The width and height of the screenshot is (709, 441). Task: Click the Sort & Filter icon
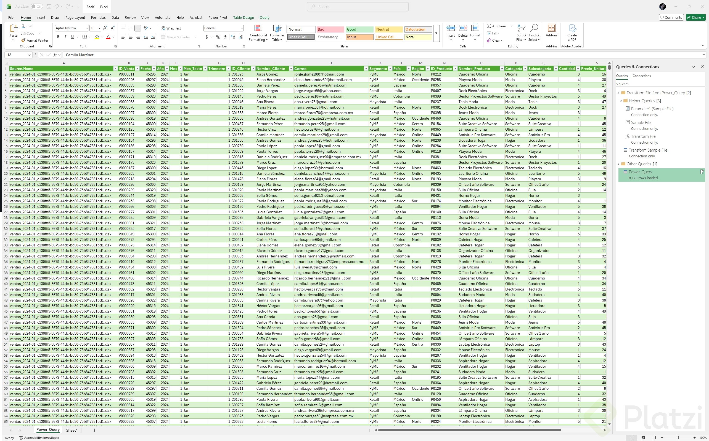pos(521,28)
